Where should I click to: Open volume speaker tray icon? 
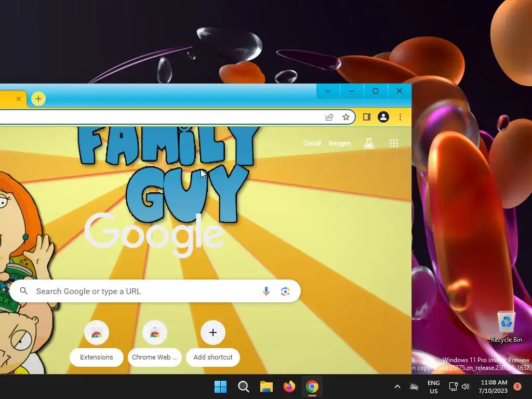click(x=465, y=387)
